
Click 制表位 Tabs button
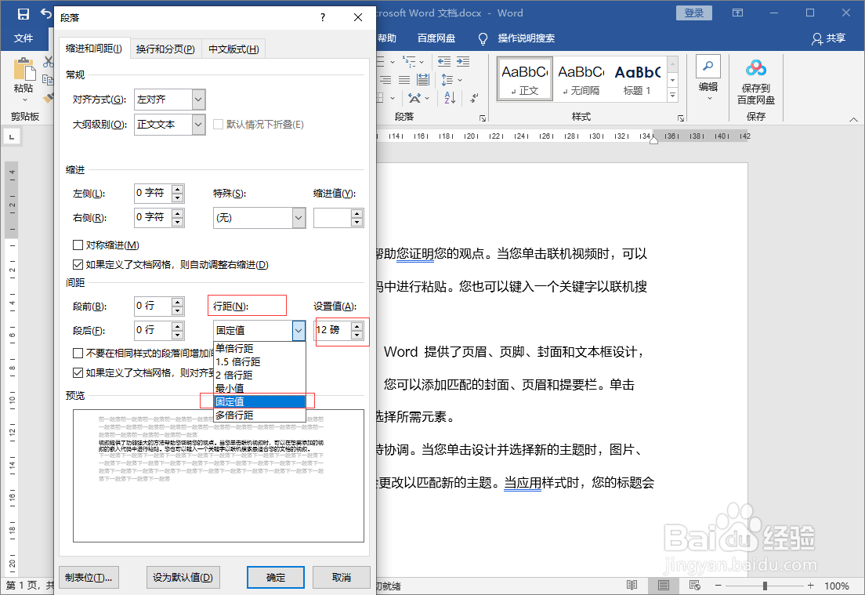(89, 577)
